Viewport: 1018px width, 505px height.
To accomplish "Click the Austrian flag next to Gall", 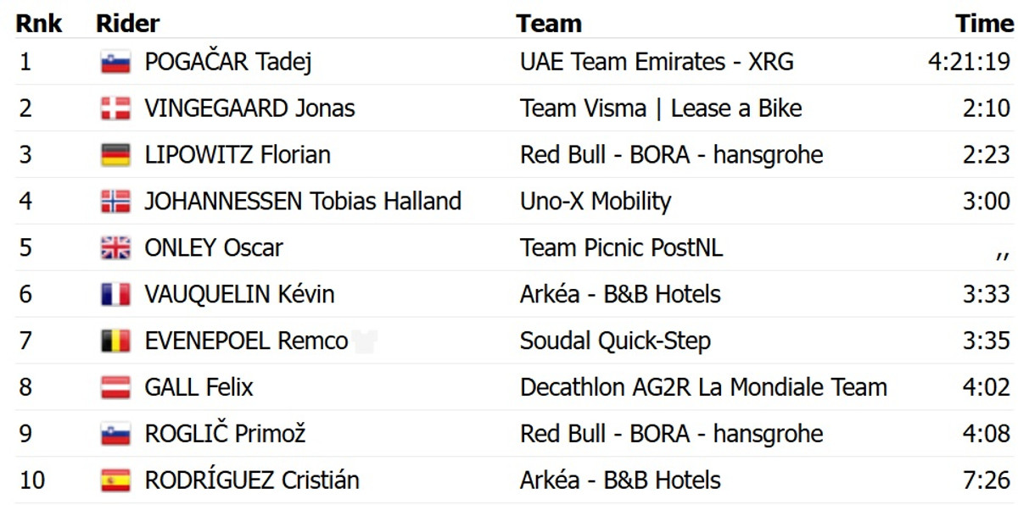I will [115, 388].
